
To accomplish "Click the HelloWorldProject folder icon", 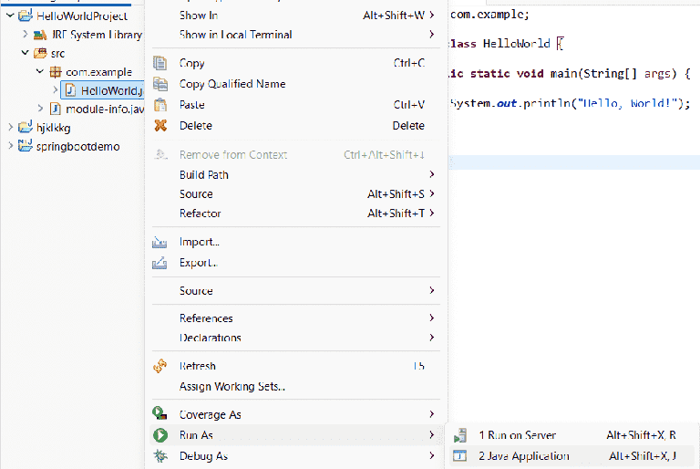I will click(26, 16).
